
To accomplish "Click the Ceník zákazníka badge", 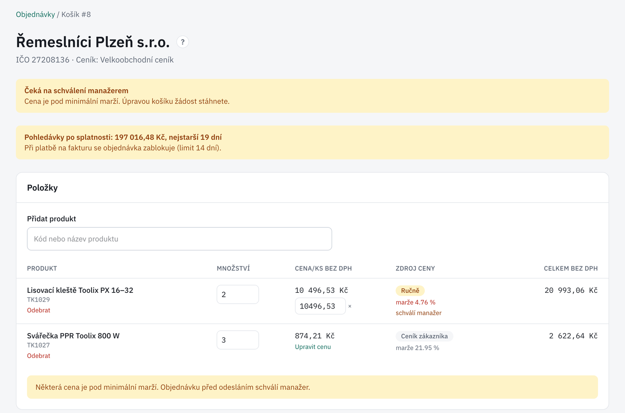I will (x=424, y=336).
